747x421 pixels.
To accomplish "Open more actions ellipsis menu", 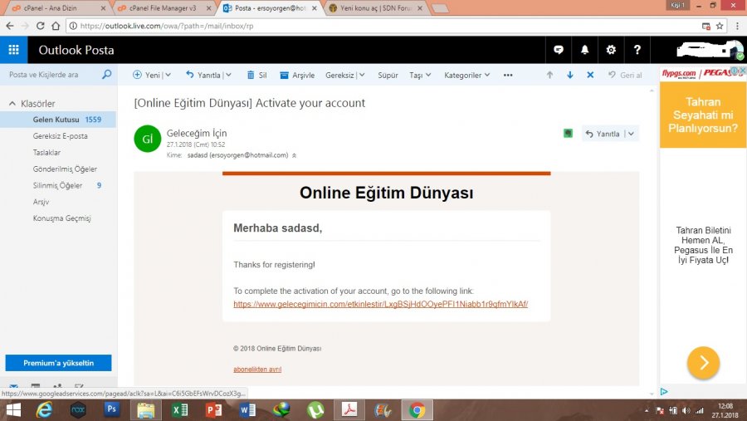I will pos(508,75).
